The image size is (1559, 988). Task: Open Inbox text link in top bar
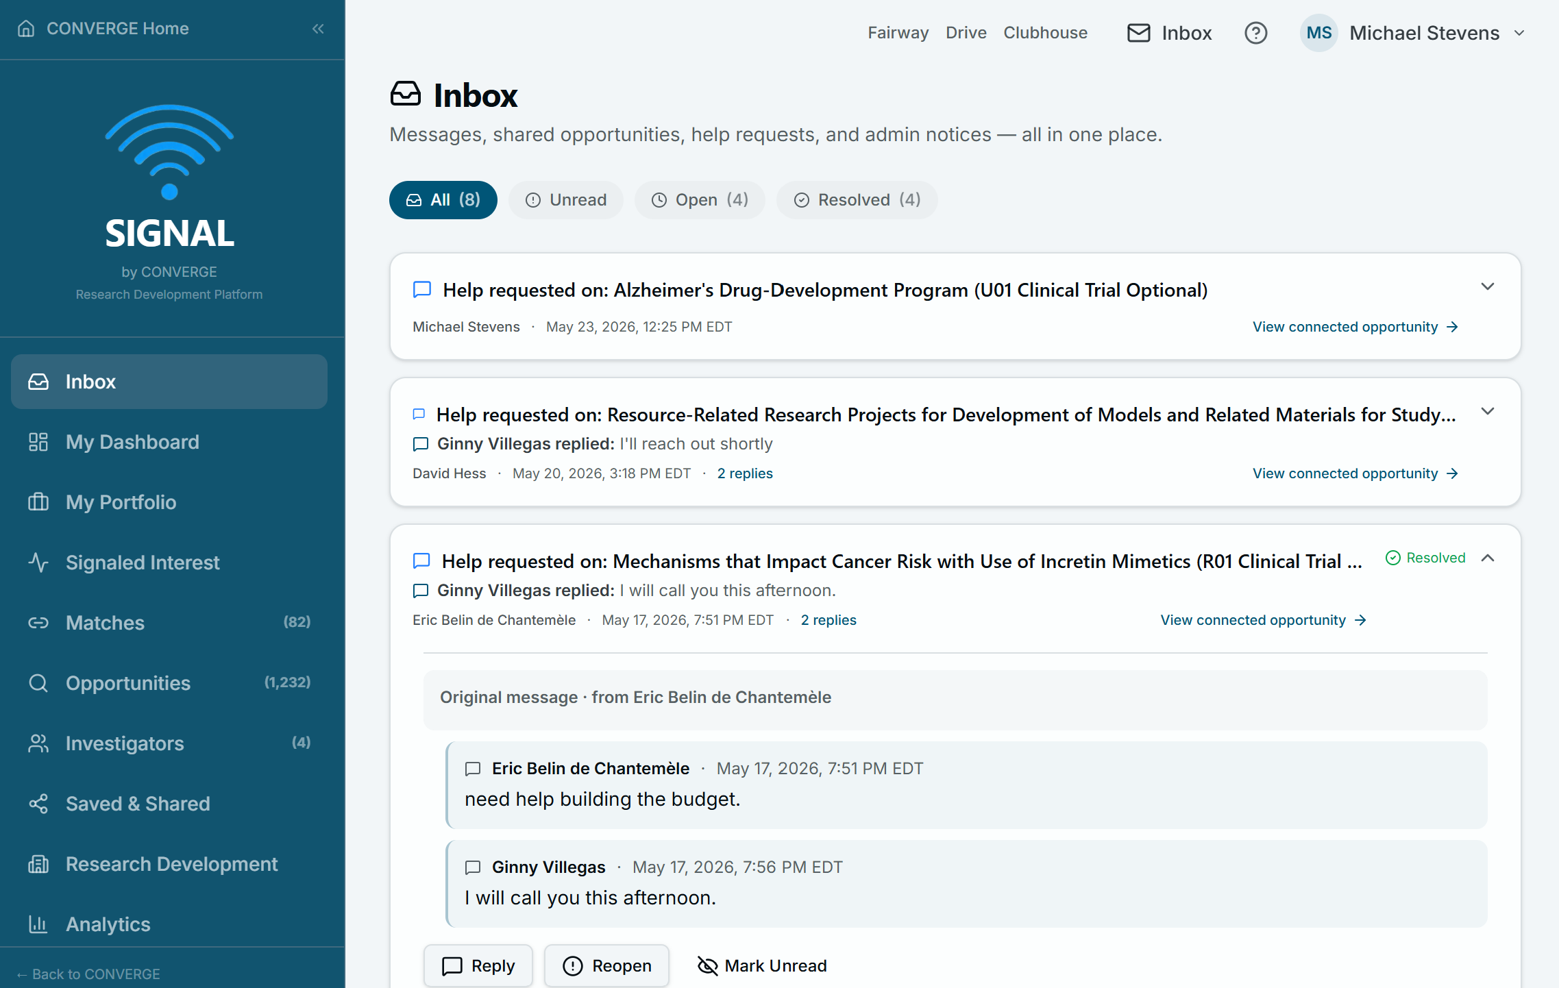click(1187, 33)
